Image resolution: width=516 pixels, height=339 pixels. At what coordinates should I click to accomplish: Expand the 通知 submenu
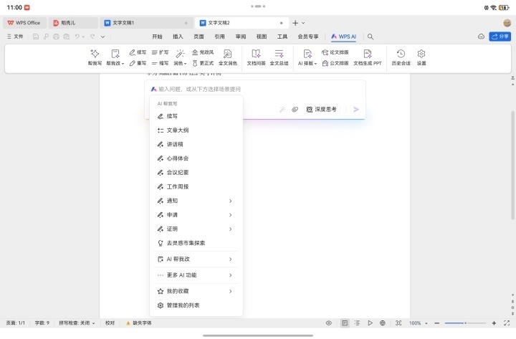[x=196, y=201]
